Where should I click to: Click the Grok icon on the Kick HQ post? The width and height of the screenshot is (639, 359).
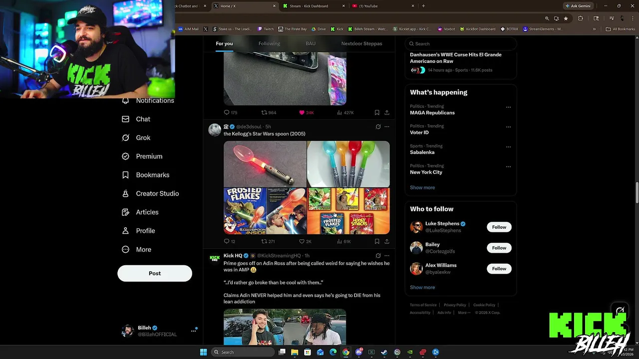pos(378,256)
